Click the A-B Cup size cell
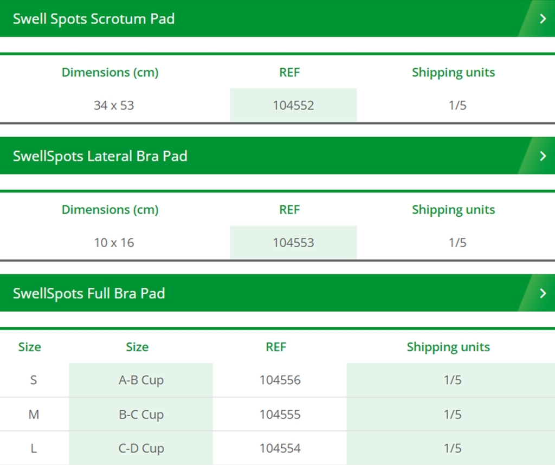The image size is (555, 465). tap(141, 380)
